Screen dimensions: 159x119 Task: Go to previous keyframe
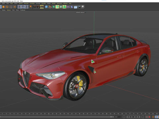point(128,117)
